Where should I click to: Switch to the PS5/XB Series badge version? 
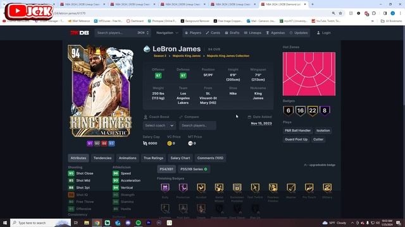tap(194, 169)
